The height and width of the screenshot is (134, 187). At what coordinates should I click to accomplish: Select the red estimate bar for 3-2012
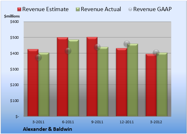point(151,85)
